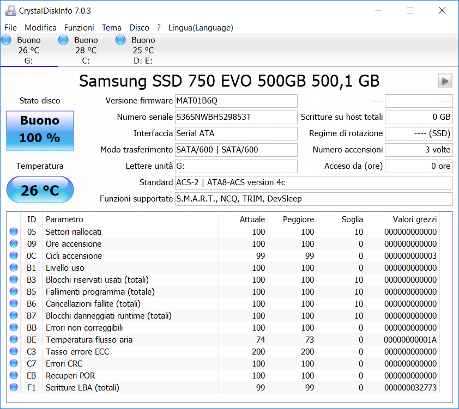Select disk G: tab at 26 °C
This screenshot has height=409, width=459.
coord(29,50)
